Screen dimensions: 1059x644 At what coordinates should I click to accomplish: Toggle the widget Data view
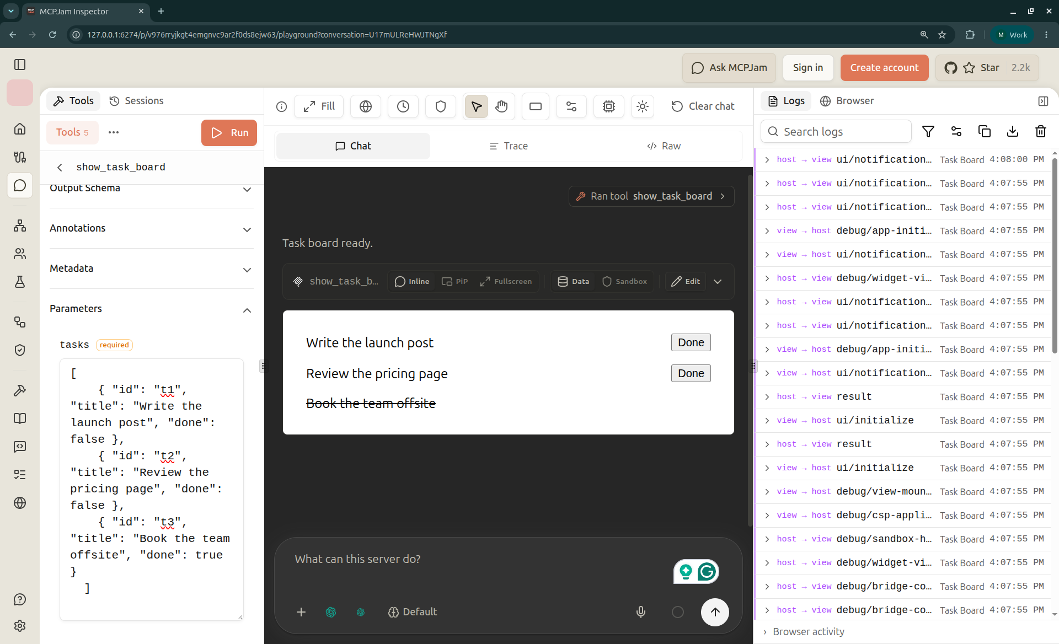(x=574, y=281)
